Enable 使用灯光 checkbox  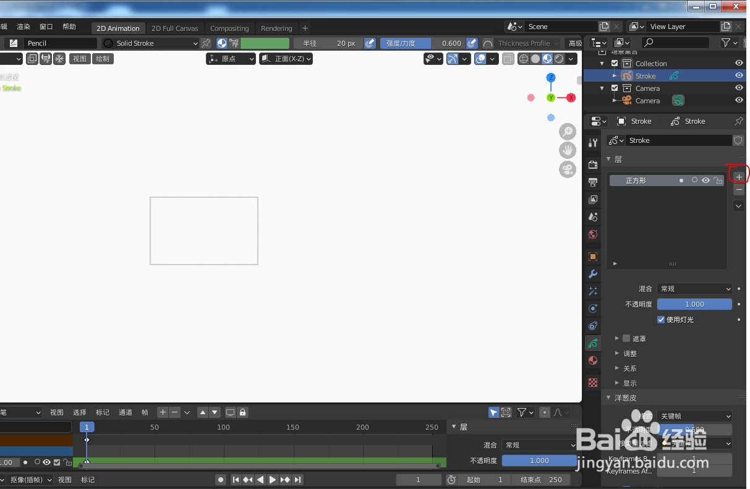coord(660,320)
